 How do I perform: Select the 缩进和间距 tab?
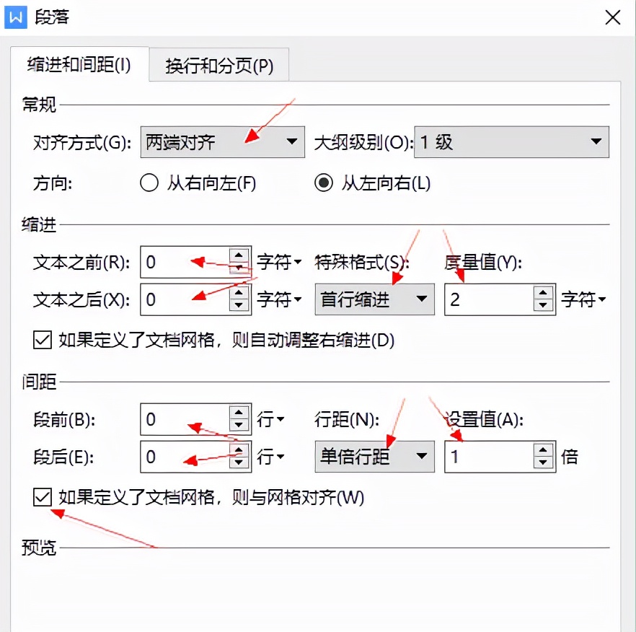[80, 64]
